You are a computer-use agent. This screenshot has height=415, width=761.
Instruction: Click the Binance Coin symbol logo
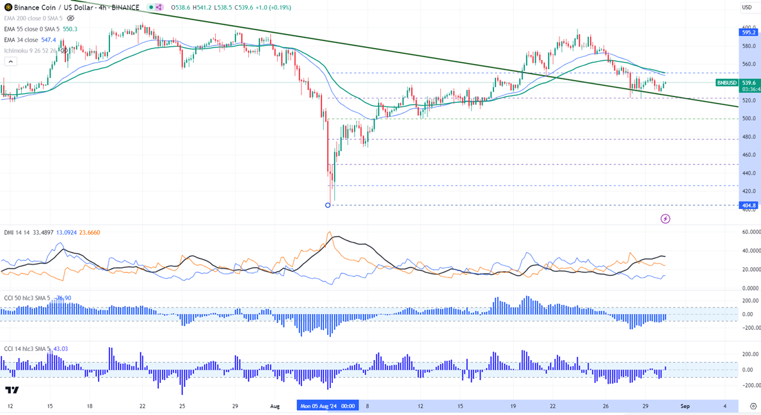pyautogui.click(x=8, y=7)
